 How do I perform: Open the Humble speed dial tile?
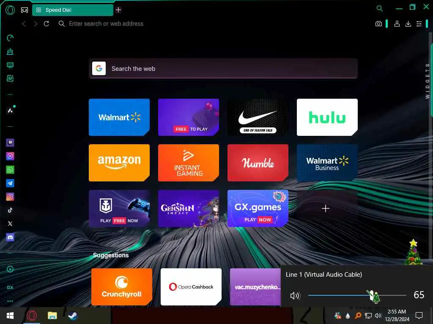coord(258,163)
